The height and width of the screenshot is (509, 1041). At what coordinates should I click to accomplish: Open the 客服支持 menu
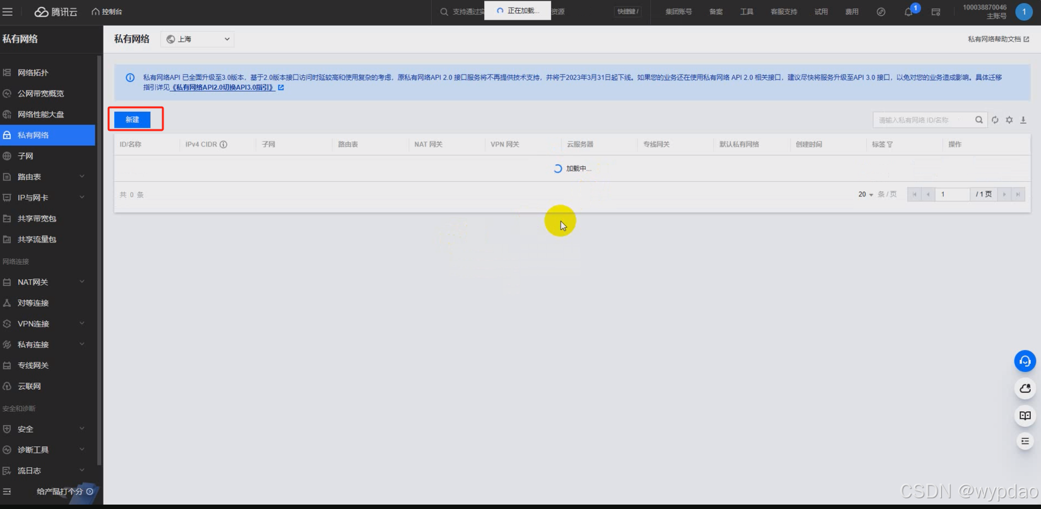tap(784, 11)
